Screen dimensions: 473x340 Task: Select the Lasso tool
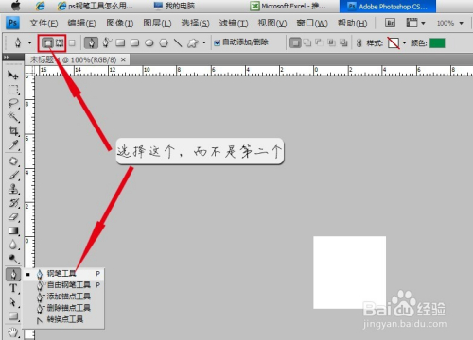click(x=13, y=103)
